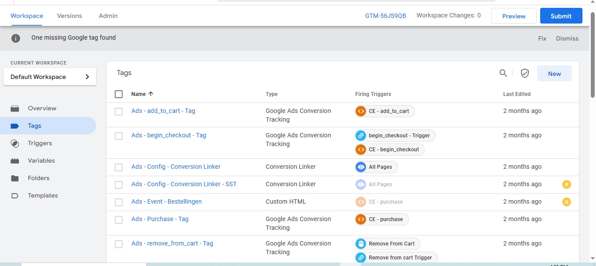Tick the checkbox for Ads - Purchase - Tag
This screenshot has width=596, height=266.
119,220
